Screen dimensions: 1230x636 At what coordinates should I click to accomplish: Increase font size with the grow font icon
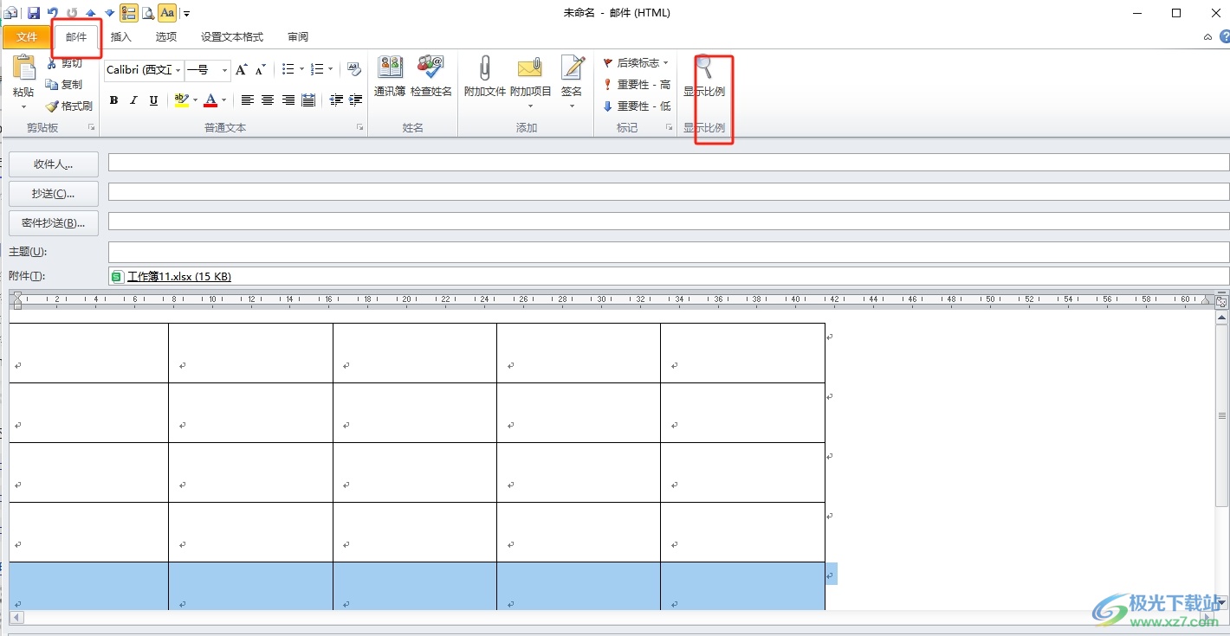pyautogui.click(x=242, y=70)
